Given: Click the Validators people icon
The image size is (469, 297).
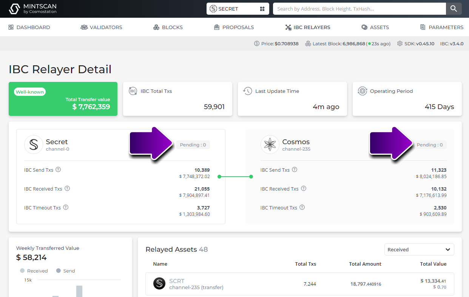Looking at the screenshot, I should coord(84,27).
